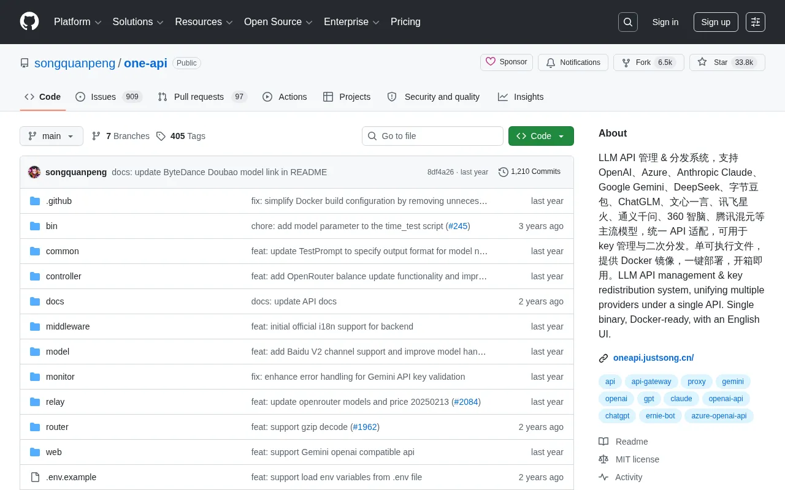Image resolution: width=785 pixels, height=490 pixels.
Task: Click the Sponsor heart button
Action: click(507, 62)
